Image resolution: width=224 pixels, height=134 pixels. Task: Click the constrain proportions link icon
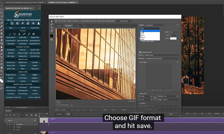click(x=156, y=98)
